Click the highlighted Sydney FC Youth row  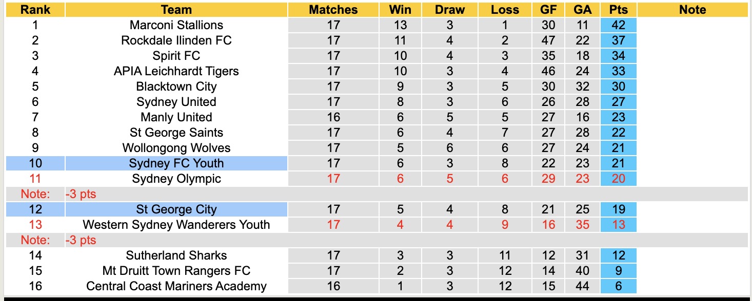pyautogui.click(x=176, y=163)
